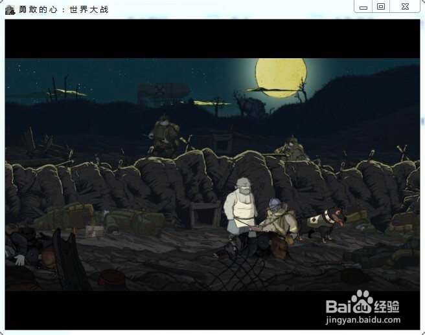This screenshot has height=335, width=425.
Task: Click the wooden crate beside the trench wall
Action: point(206,215)
